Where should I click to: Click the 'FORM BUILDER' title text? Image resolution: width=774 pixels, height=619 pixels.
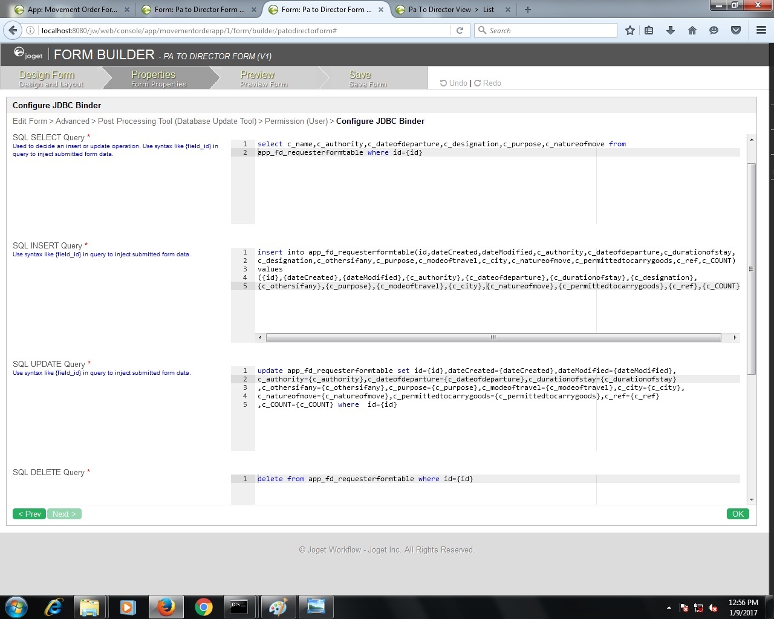click(x=104, y=54)
